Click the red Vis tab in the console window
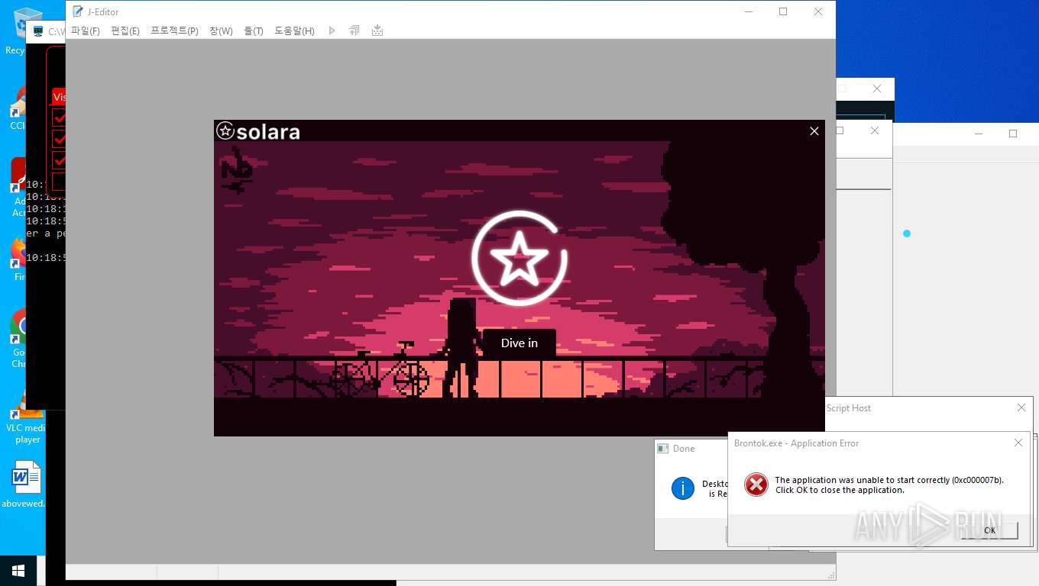Screen dimensions: 1039x586 pyautogui.click(x=59, y=97)
